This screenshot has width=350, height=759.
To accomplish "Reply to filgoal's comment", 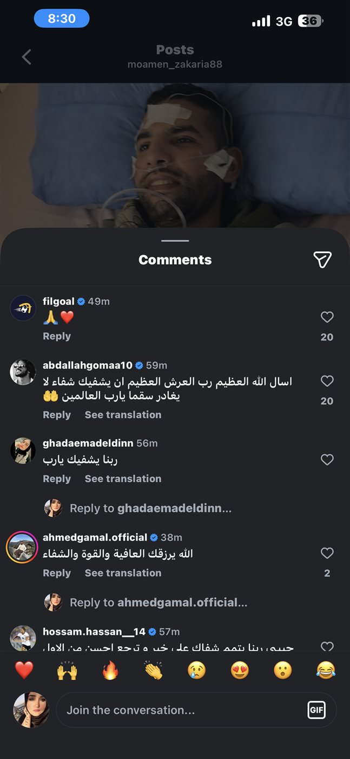I will coord(57,336).
